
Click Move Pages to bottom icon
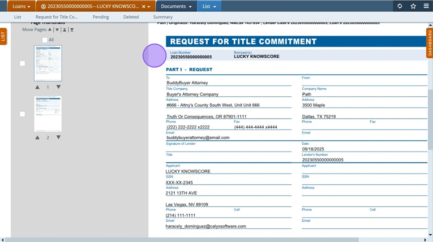(x=72, y=30)
